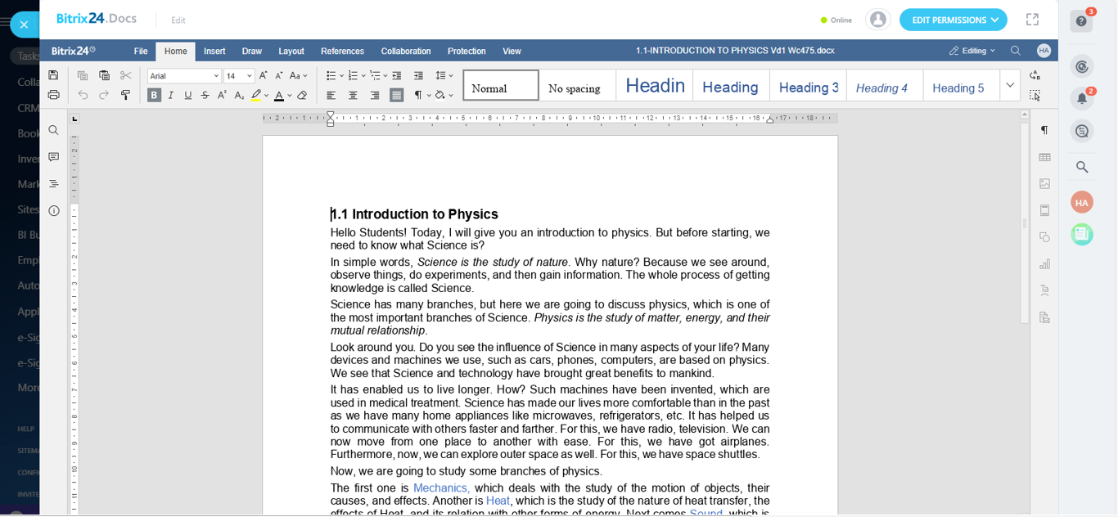Open the Headings navigation panel icon
Image resolution: width=1118 pixels, height=517 pixels.
click(54, 184)
